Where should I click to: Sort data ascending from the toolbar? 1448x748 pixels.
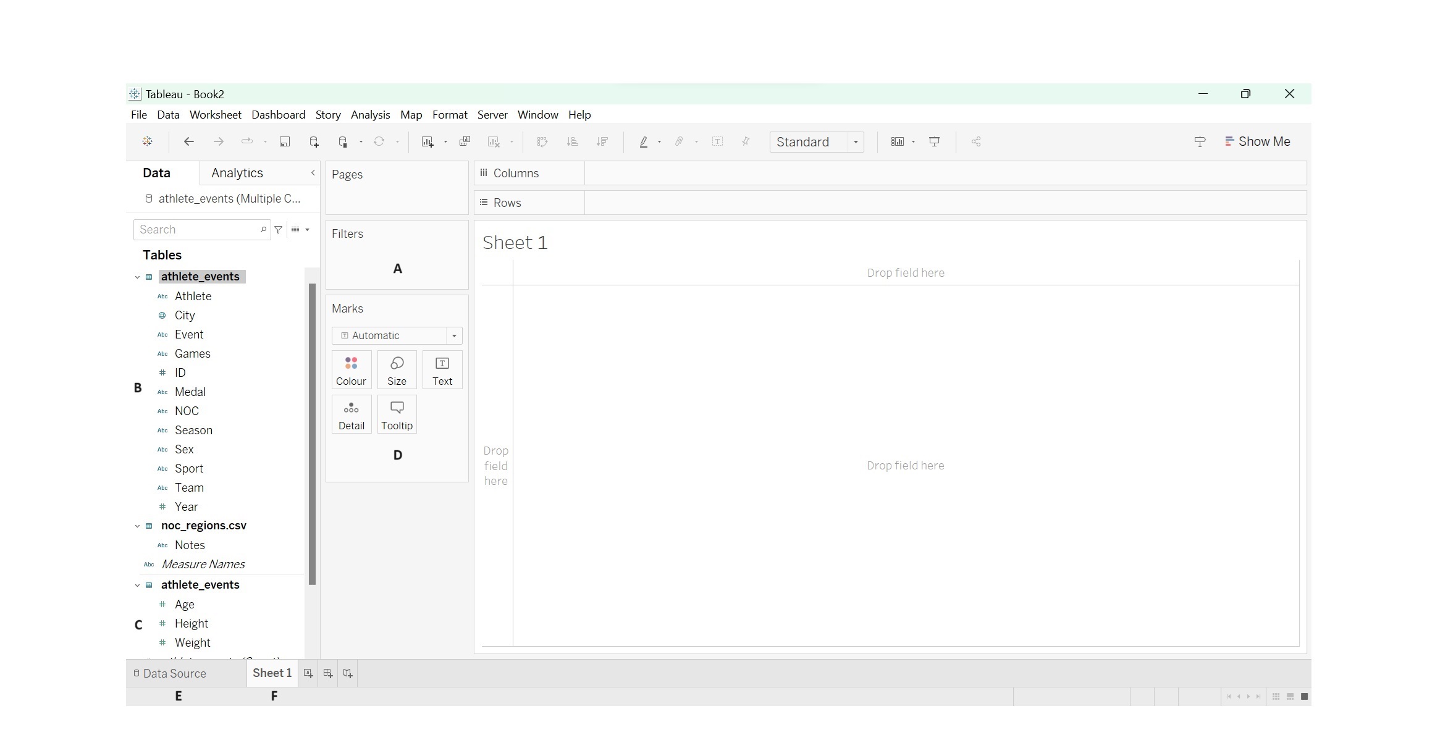pos(572,141)
